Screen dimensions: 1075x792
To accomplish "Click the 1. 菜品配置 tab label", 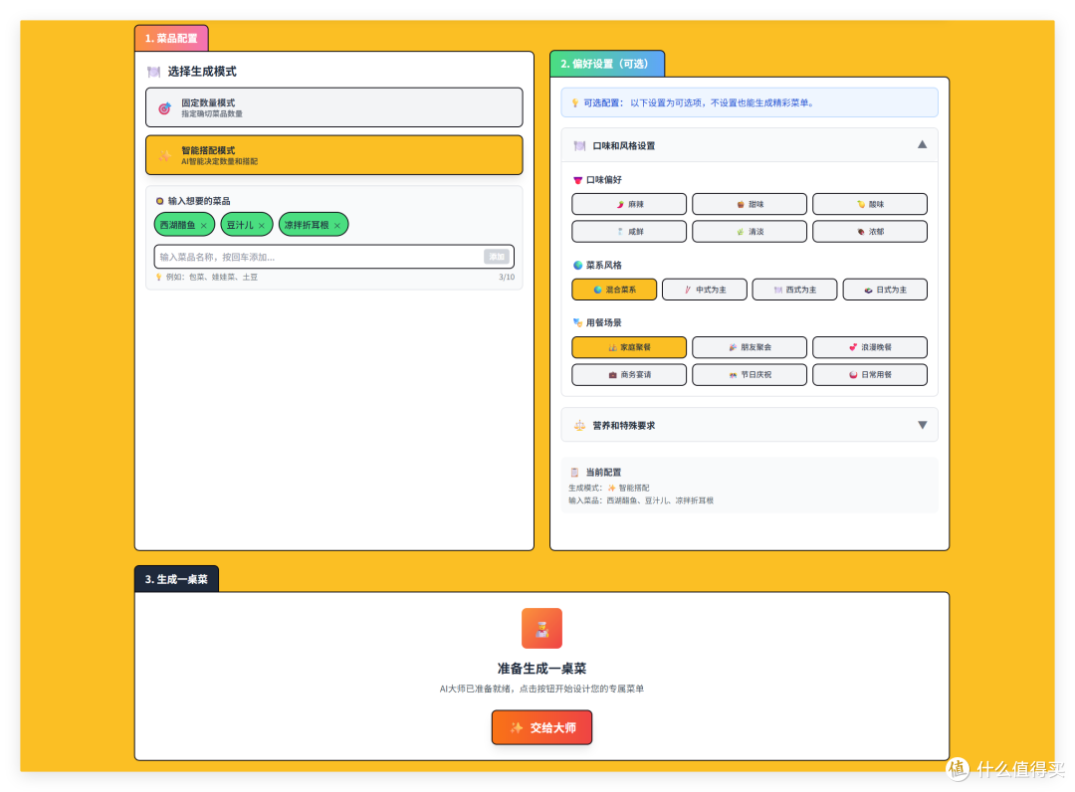I will tap(171, 39).
